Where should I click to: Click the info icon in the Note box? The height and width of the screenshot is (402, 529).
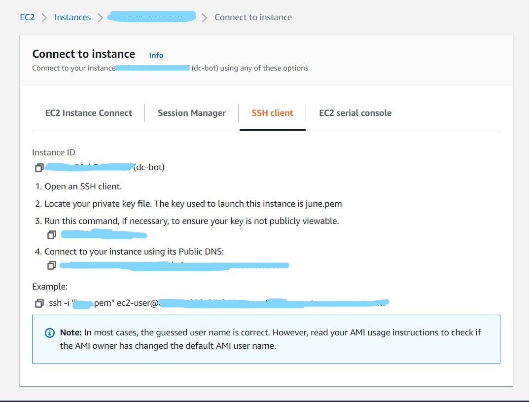[49, 332]
